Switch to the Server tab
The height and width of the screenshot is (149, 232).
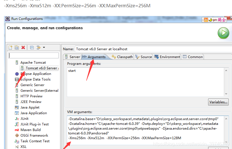pyautogui.click(x=72, y=57)
